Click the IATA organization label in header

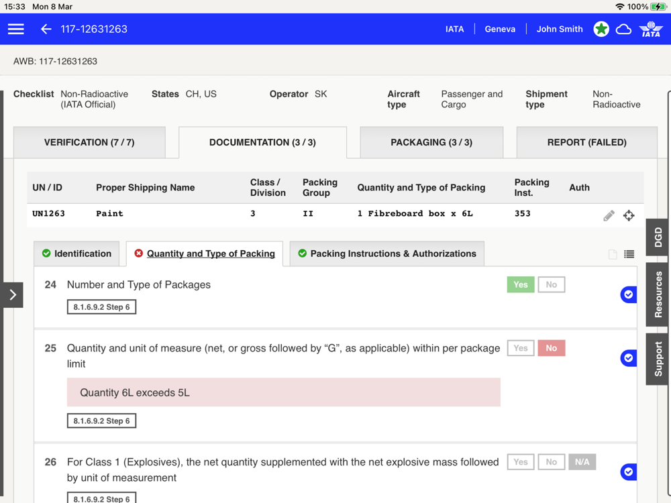[454, 29]
